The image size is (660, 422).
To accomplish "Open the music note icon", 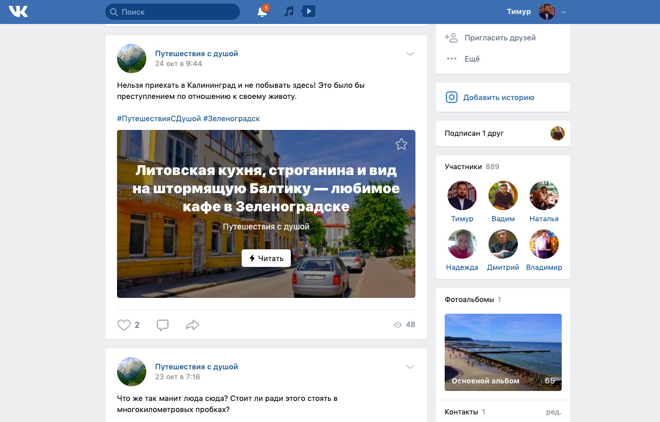I will point(289,11).
